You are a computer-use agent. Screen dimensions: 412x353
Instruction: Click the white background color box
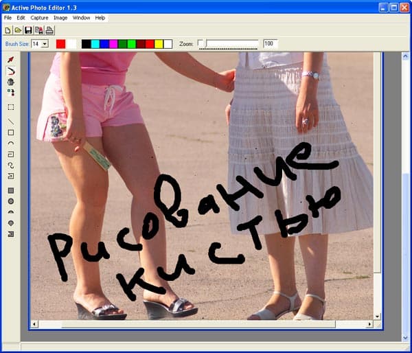tap(71, 44)
